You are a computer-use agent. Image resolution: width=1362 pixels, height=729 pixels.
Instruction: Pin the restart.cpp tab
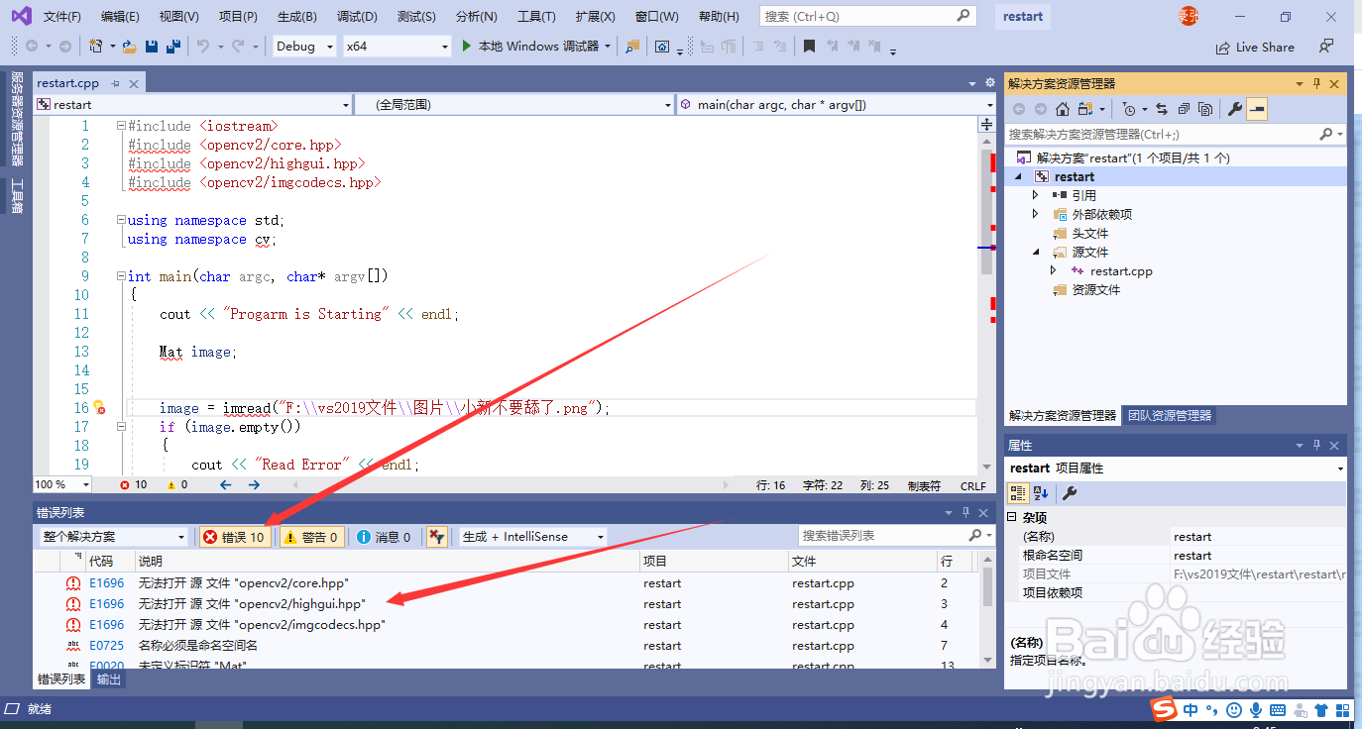[x=116, y=84]
